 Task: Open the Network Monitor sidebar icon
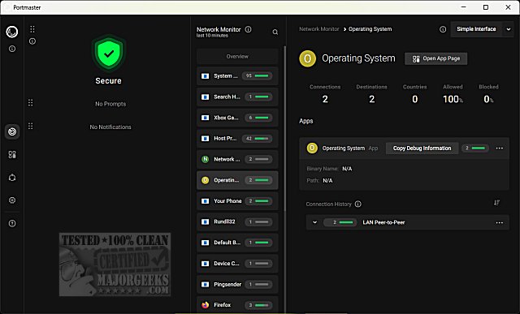(x=12, y=131)
